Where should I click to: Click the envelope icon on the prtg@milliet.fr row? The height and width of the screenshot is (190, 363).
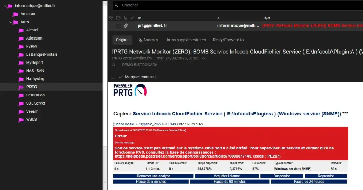(x=118, y=25)
